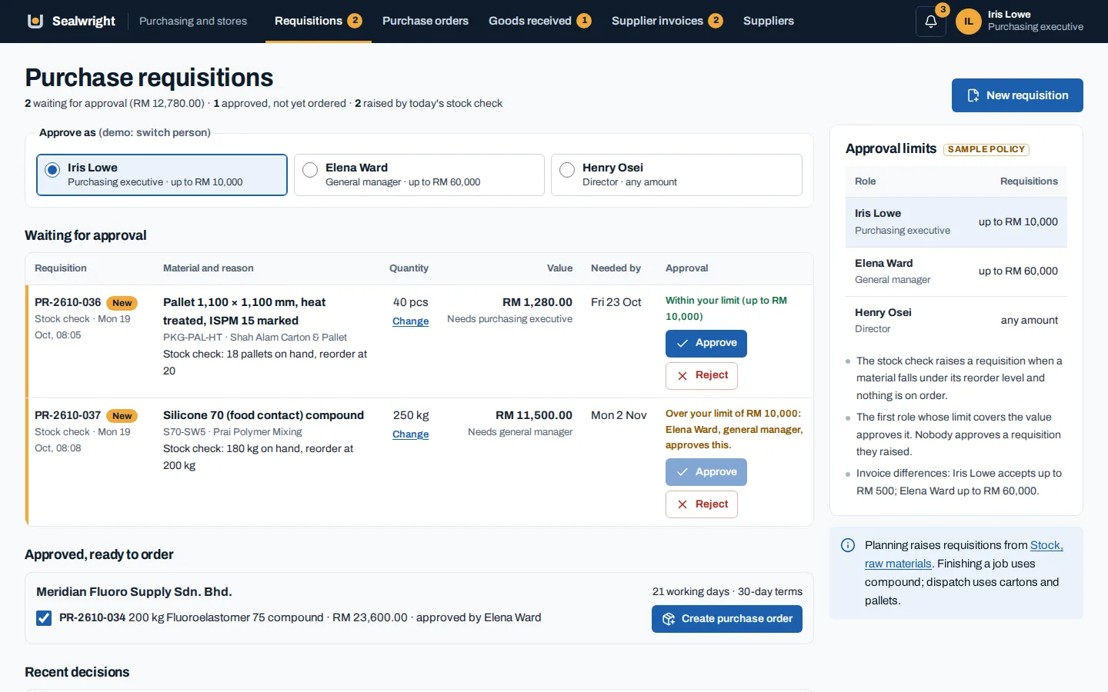
Task: Create a New requisition
Action: tap(1017, 95)
